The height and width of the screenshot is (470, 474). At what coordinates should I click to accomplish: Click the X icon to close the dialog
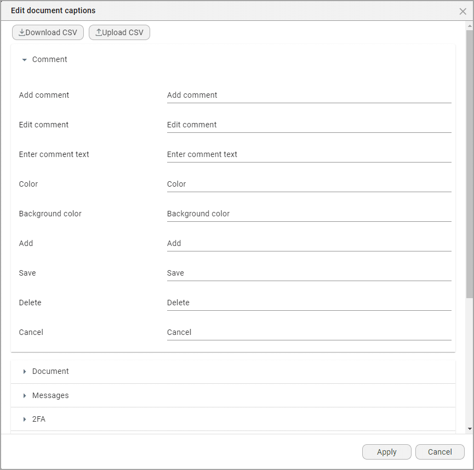[x=463, y=10]
